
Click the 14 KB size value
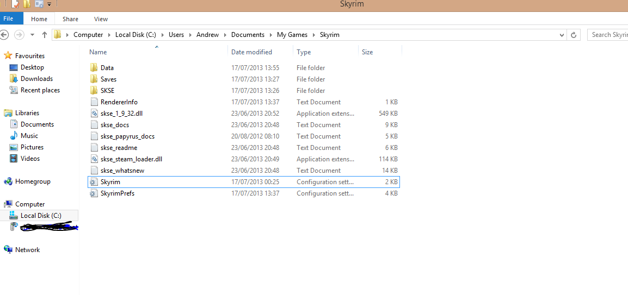click(x=390, y=170)
